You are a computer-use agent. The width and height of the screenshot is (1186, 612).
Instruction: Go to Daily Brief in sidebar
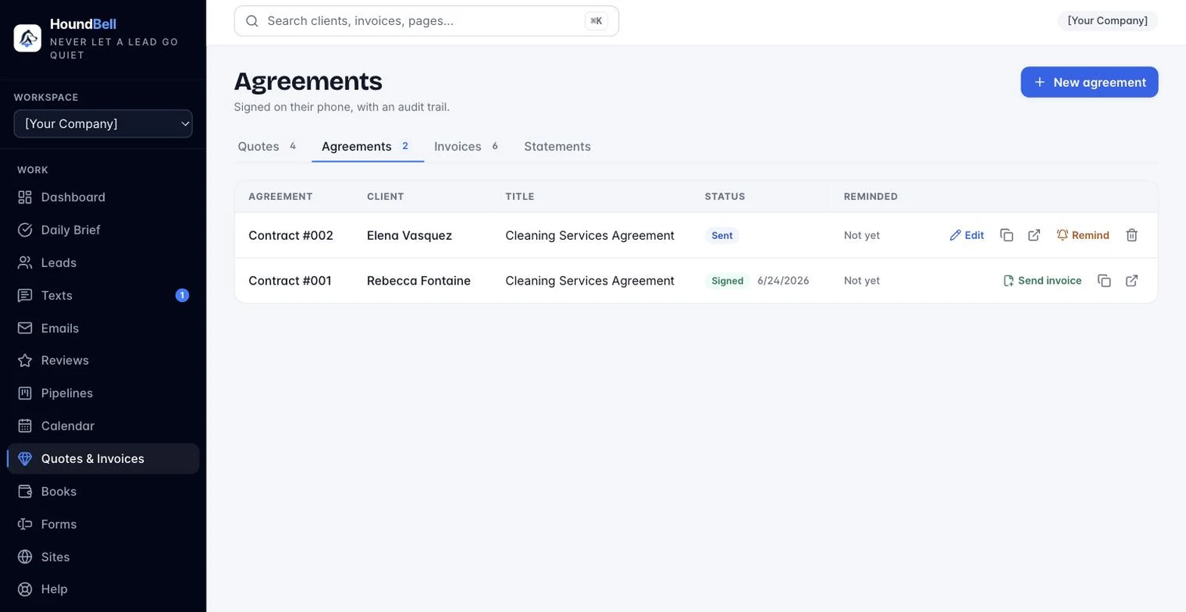click(104, 230)
